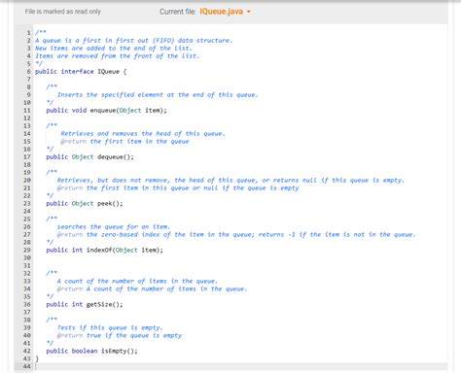Place cursor on empty last line 44
The height and width of the screenshot is (373, 461).
click(240, 366)
